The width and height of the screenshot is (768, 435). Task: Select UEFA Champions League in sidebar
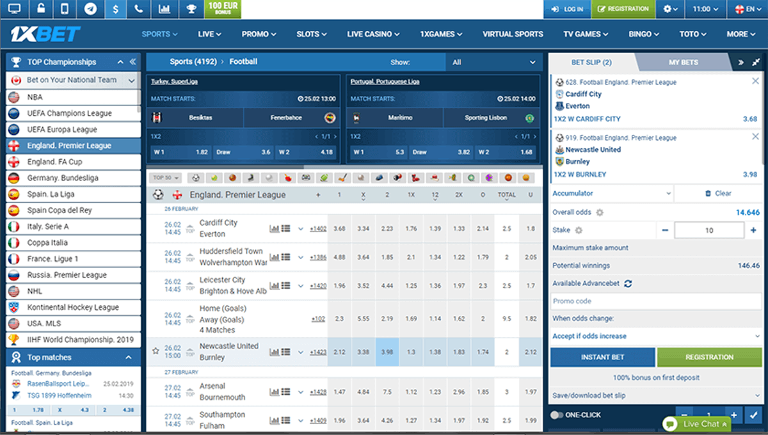coord(74,113)
